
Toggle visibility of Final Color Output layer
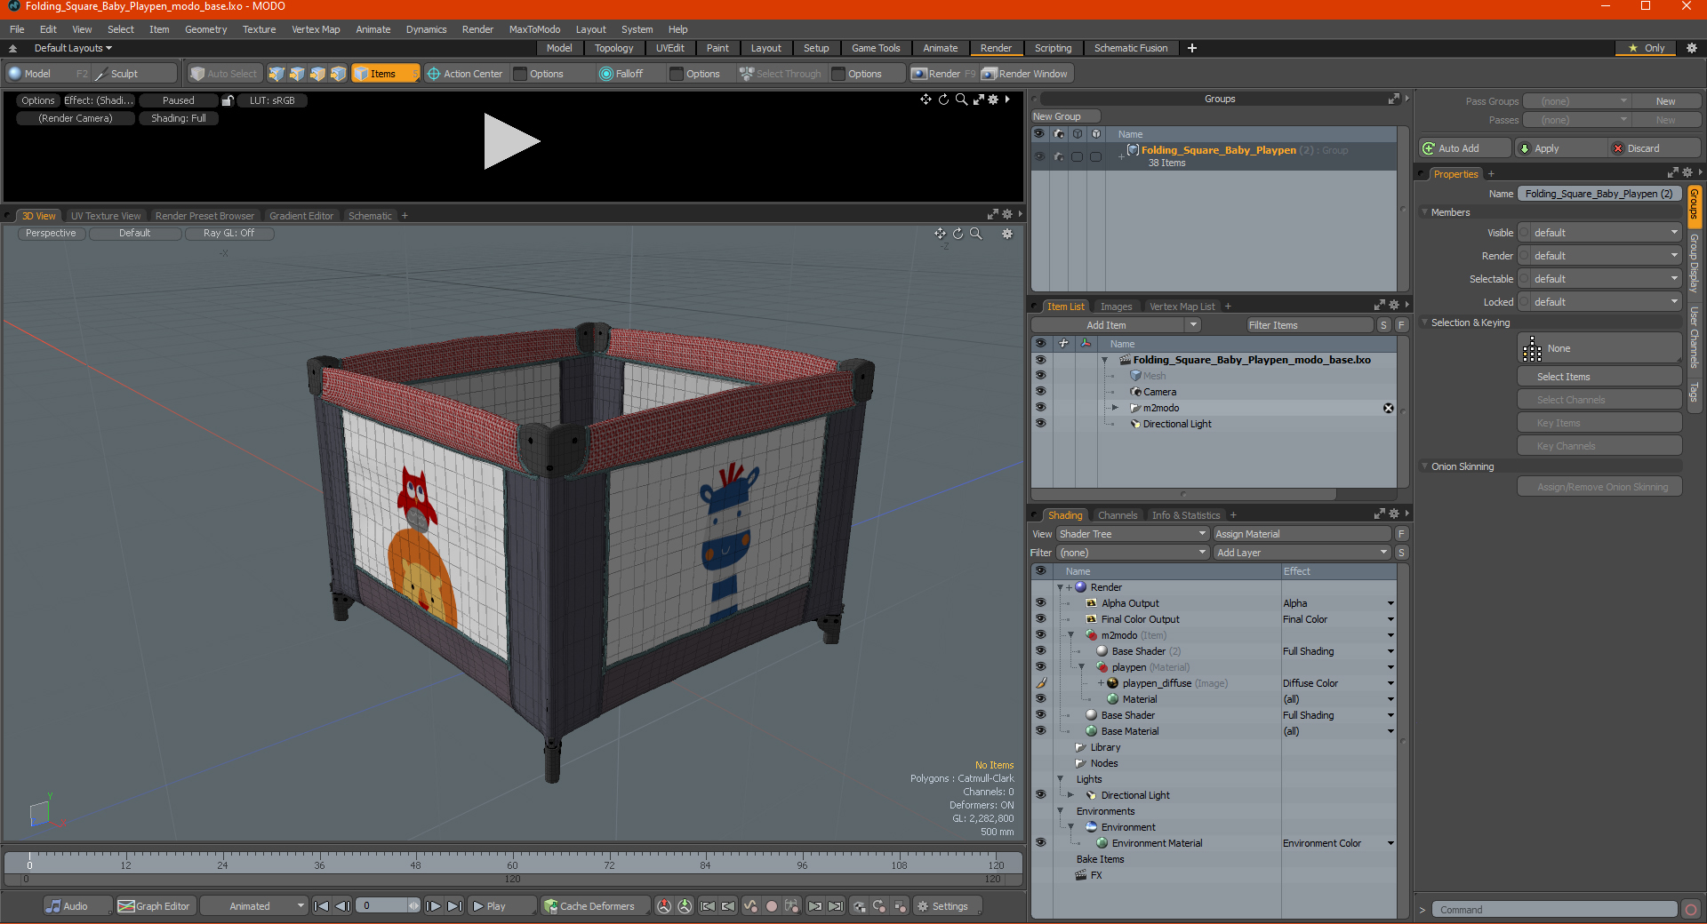[x=1040, y=619]
